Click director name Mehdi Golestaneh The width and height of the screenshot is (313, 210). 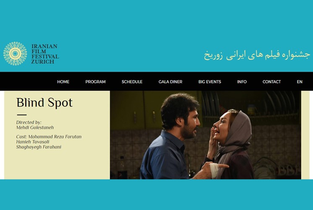(35, 127)
